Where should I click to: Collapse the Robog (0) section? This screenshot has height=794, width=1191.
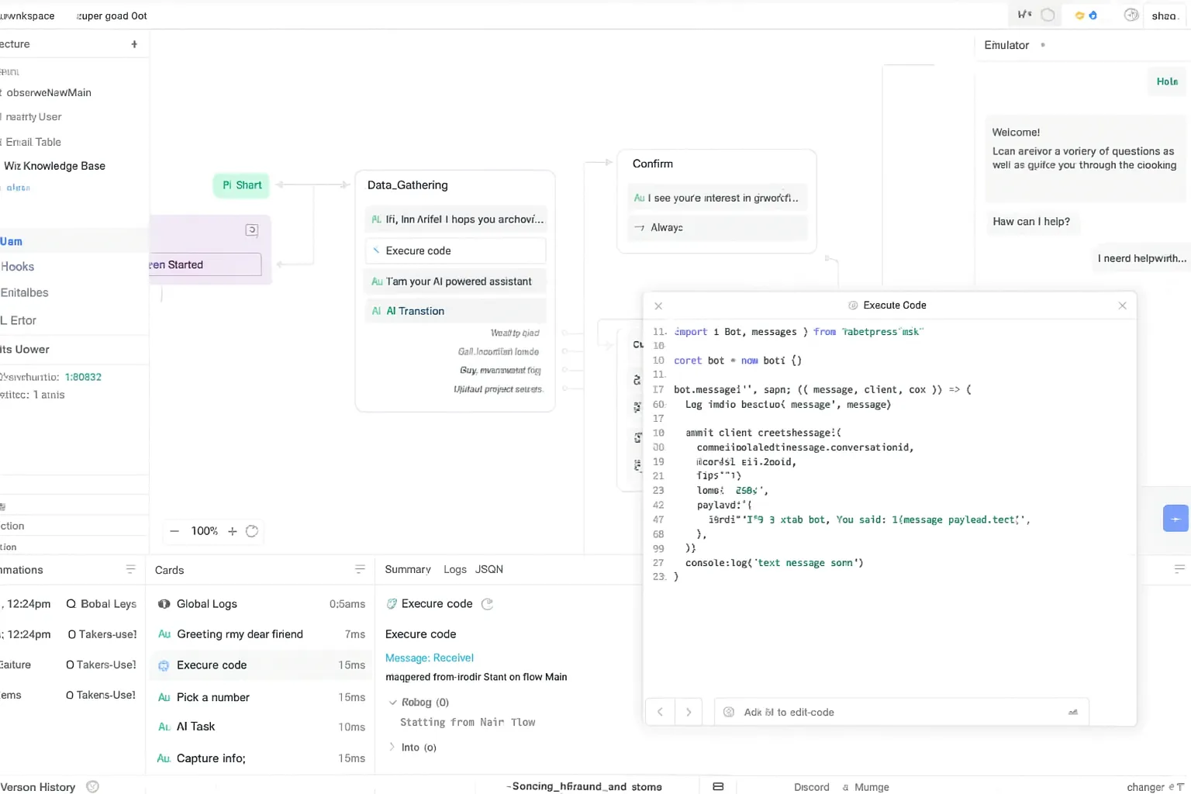point(393,703)
